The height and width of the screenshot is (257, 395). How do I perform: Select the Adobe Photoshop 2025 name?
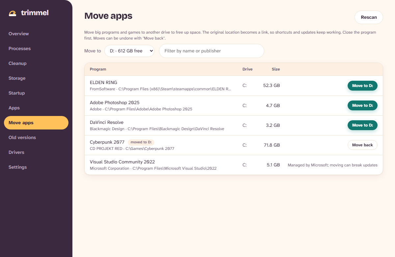(115, 102)
